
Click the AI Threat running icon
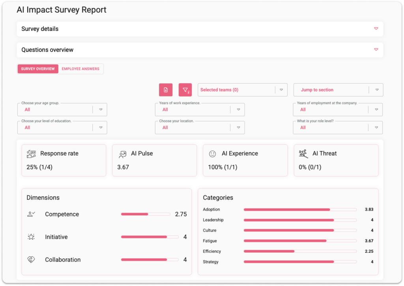click(303, 154)
